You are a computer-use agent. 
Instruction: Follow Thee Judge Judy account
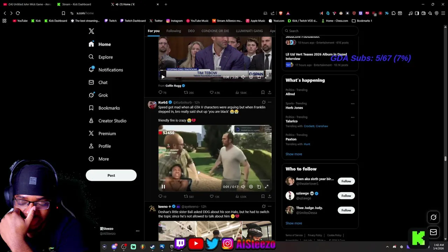(346, 210)
